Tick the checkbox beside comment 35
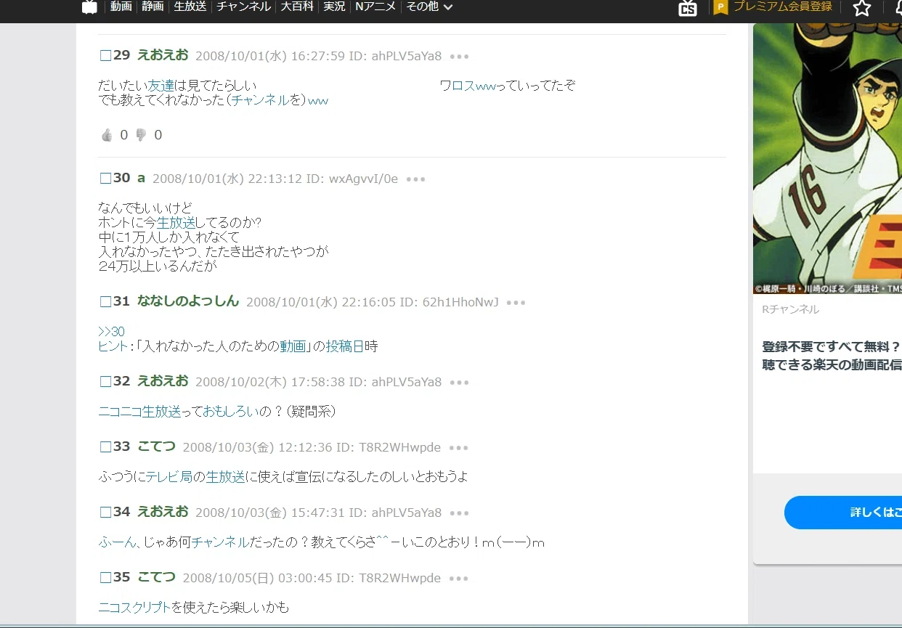 105,578
